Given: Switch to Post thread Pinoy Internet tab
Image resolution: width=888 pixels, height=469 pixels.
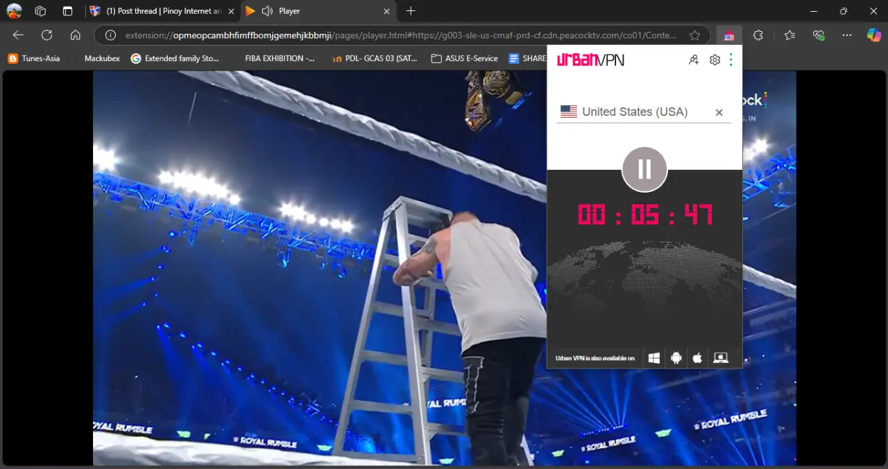Looking at the screenshot, I should pos(162,11).
